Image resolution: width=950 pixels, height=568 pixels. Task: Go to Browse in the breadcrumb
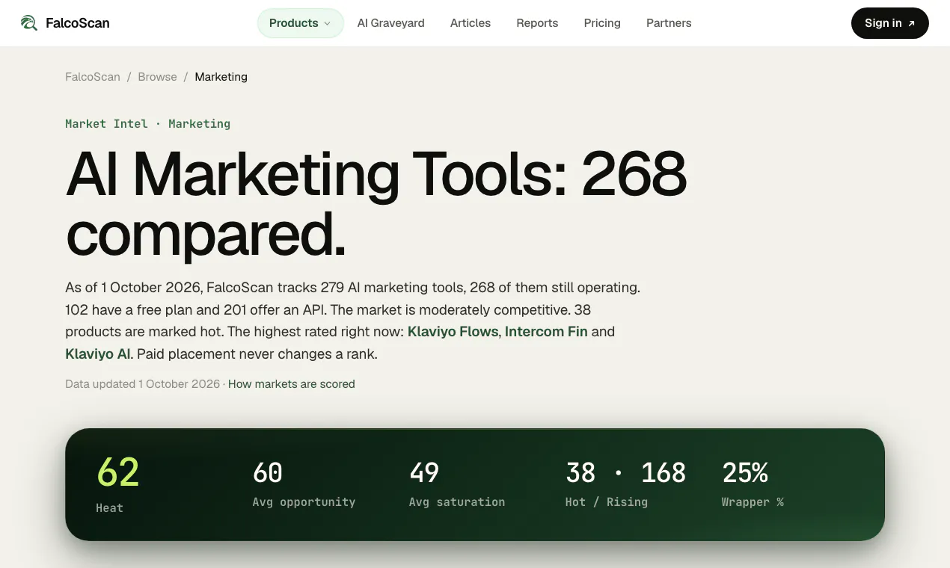tap(157, 77)
